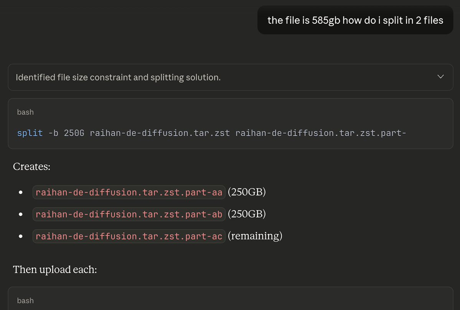Image resolution: width=460 pixels, height=310 pixels.
Task: Click the bullet point before part-ac
Action: click(x=21, y=236)
